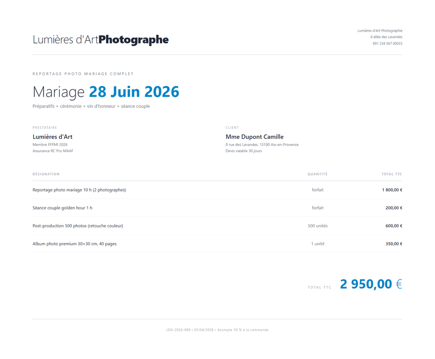This screenshot has width=435, height=359.
Task: Select the Préparatifs + cérémonie subtitle line
Action: (x=91, y=106)
